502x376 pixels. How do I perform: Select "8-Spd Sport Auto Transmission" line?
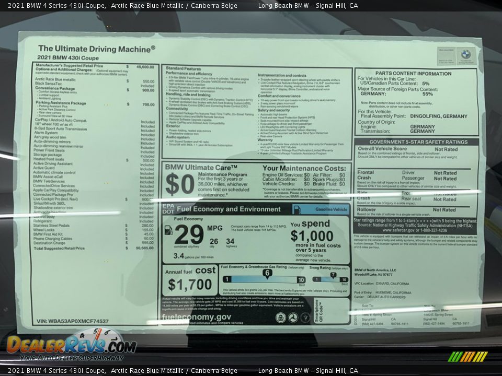[61, 129]
